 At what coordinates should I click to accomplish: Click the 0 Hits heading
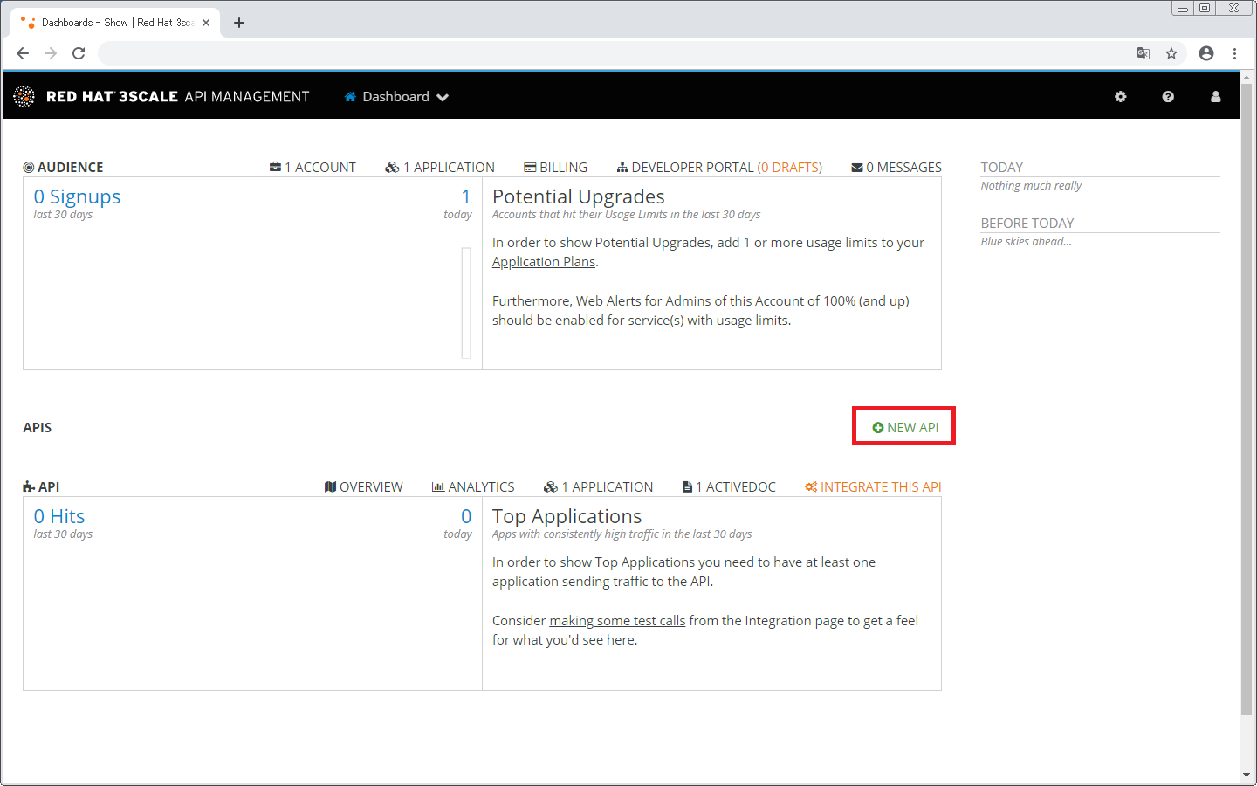tap(59, 517)
